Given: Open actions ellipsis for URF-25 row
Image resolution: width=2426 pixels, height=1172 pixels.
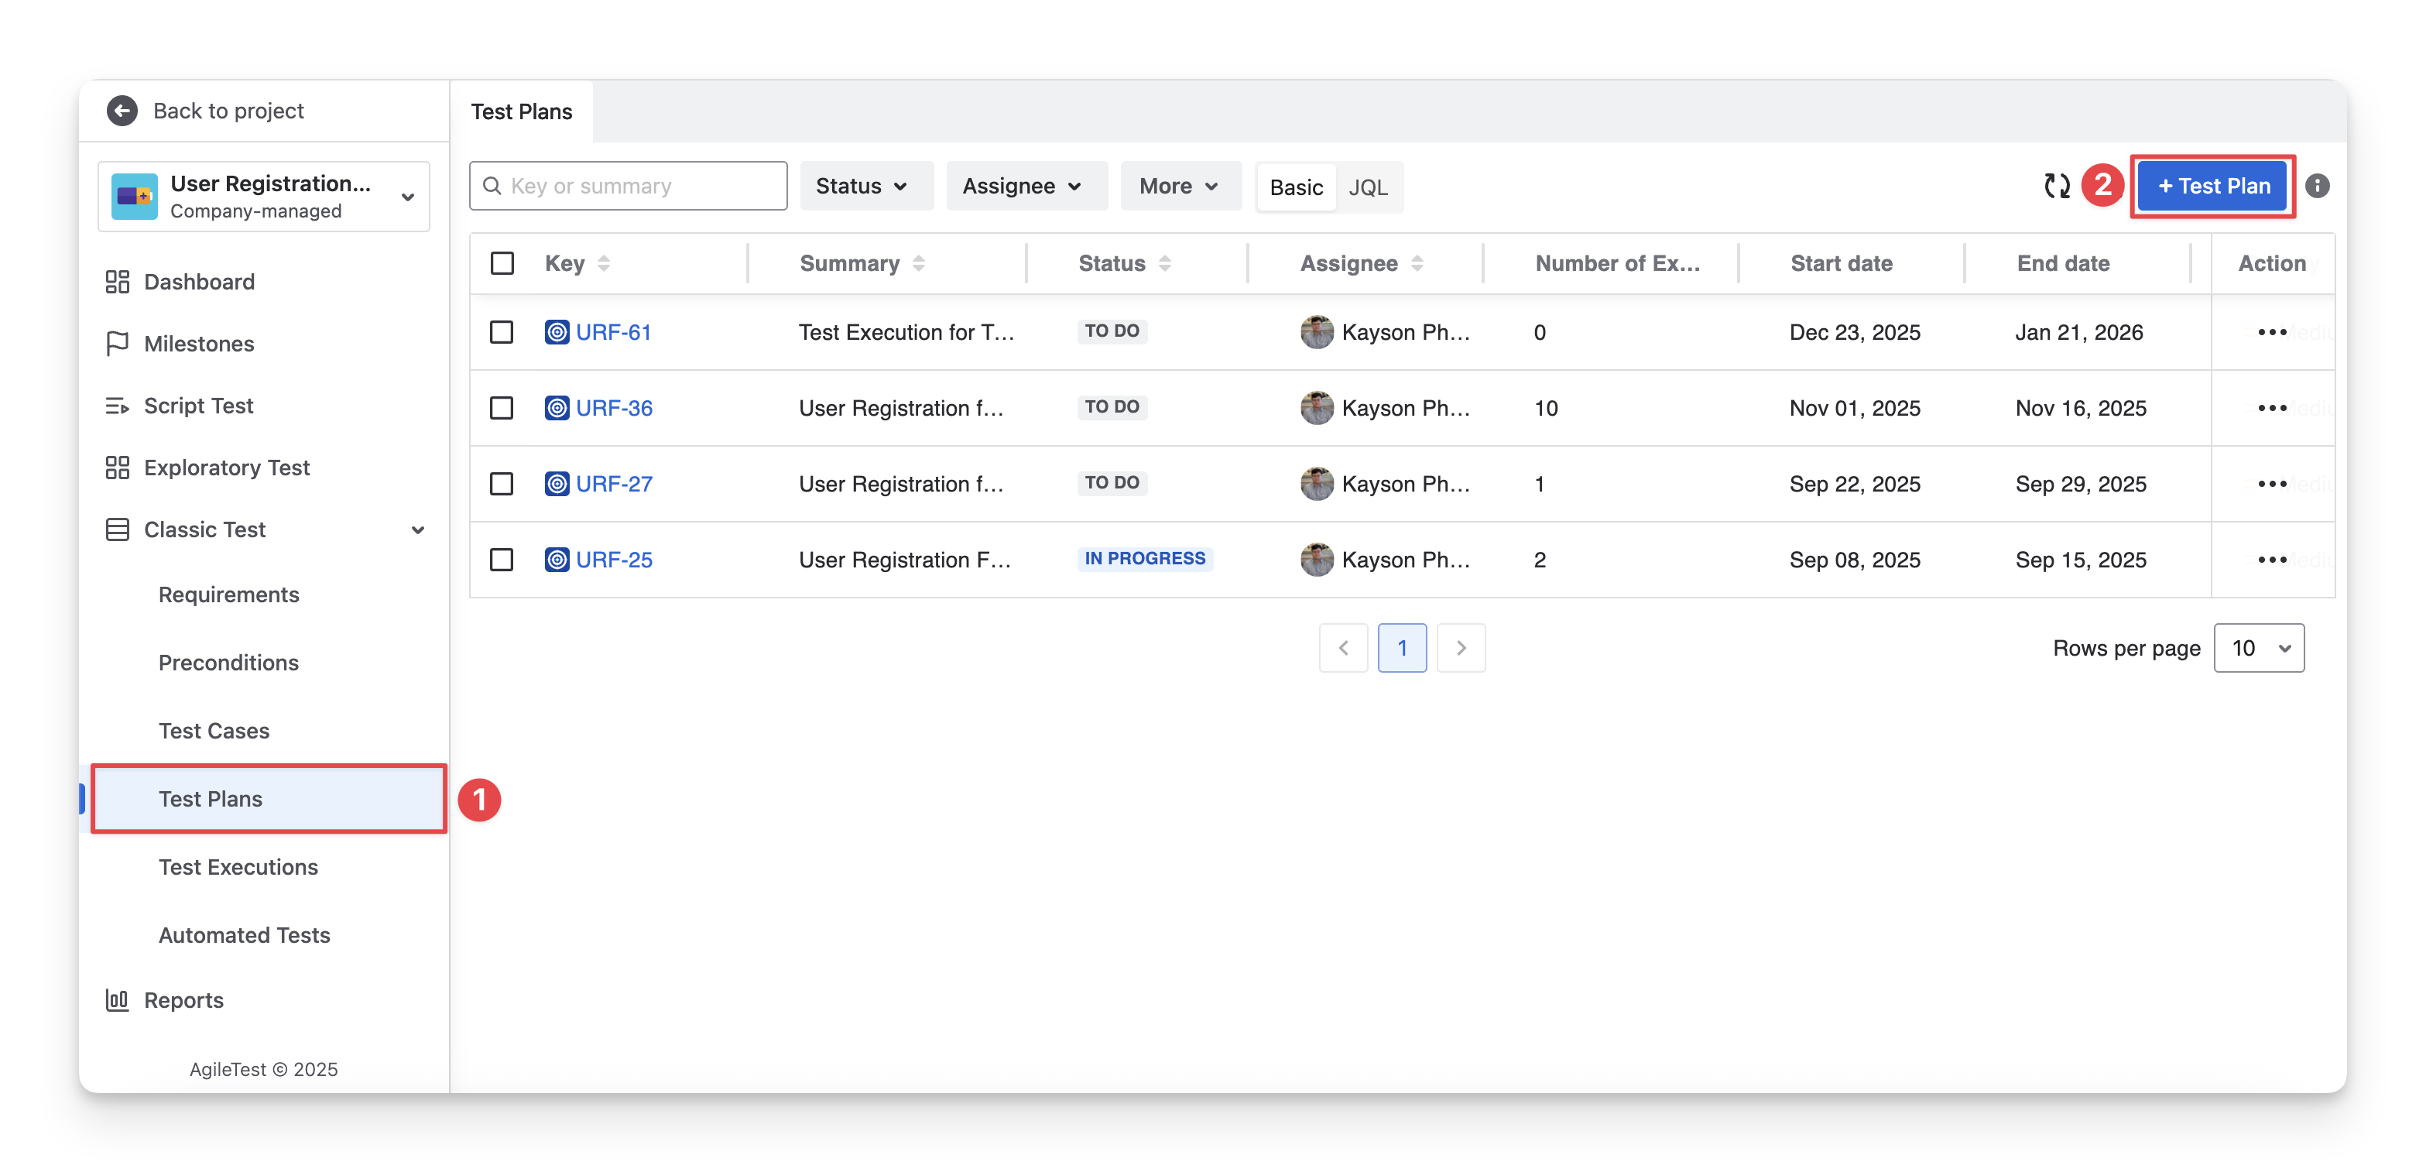Looking at the screenshot, I should pos(2271,560).
